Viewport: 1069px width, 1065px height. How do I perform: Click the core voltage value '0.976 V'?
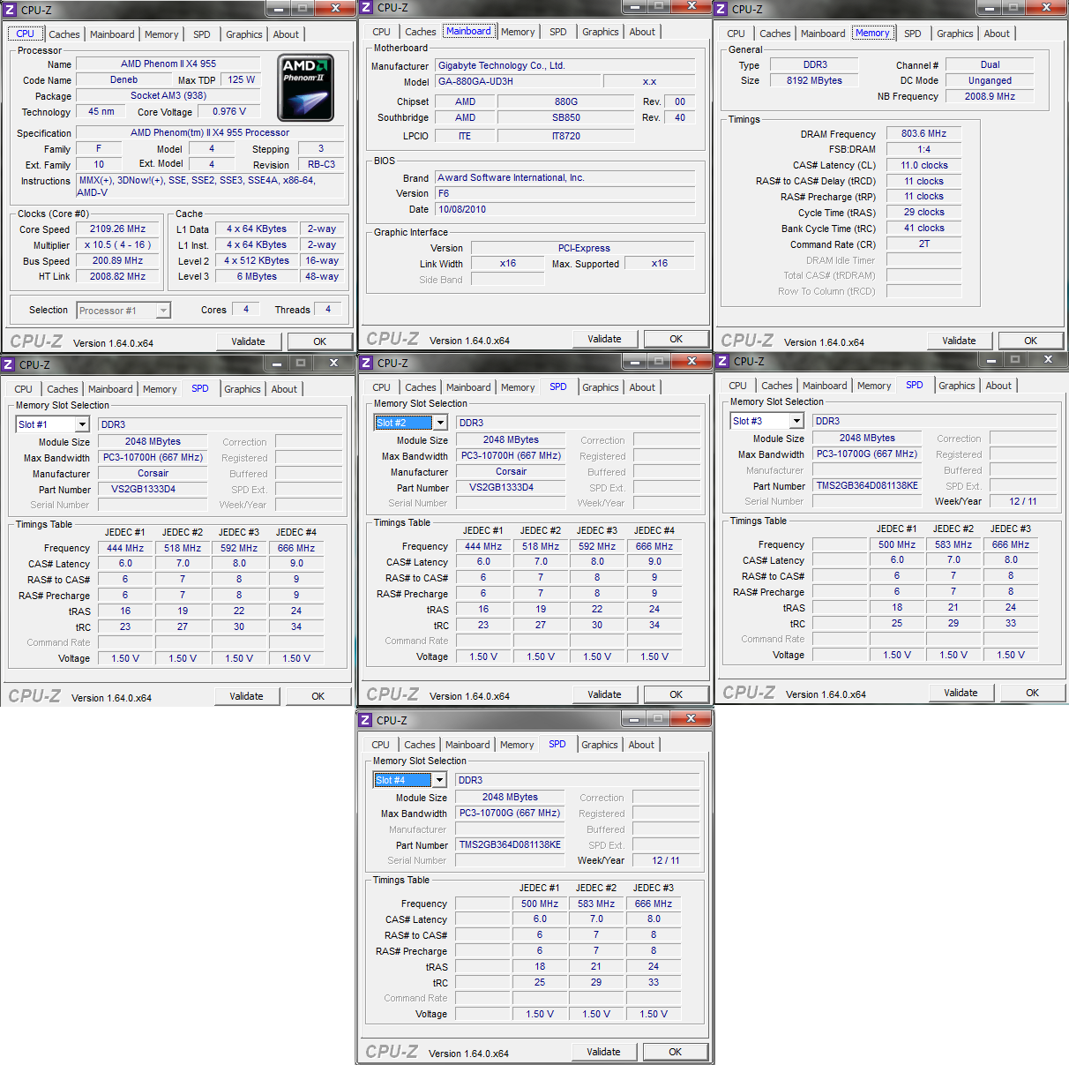pyautogui.click(x=229, y=111)
